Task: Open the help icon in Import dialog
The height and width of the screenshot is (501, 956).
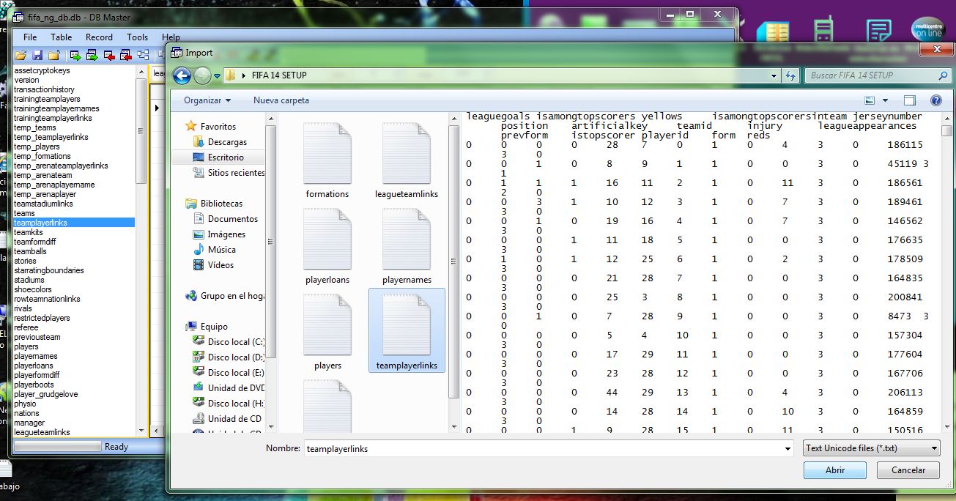Action: click(935, 100)
